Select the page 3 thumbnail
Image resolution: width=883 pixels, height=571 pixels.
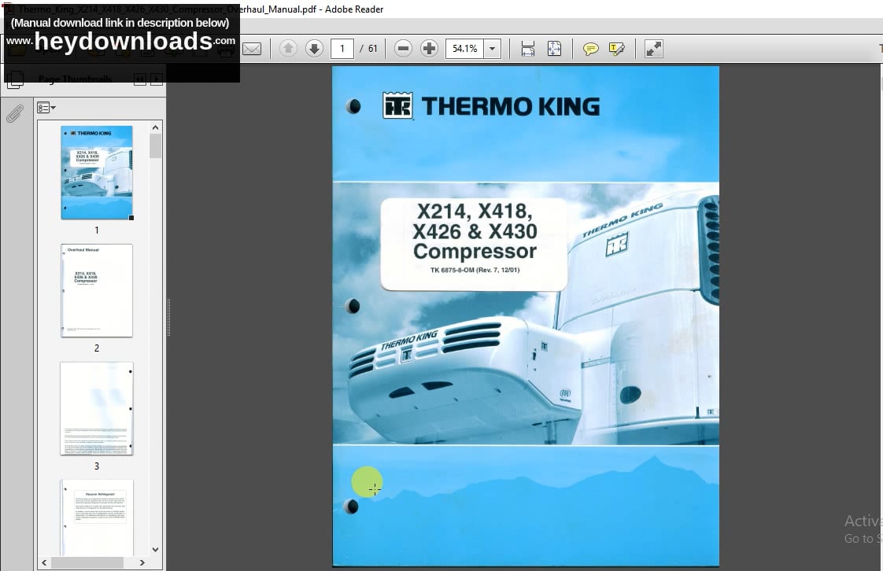click(97, 408)
